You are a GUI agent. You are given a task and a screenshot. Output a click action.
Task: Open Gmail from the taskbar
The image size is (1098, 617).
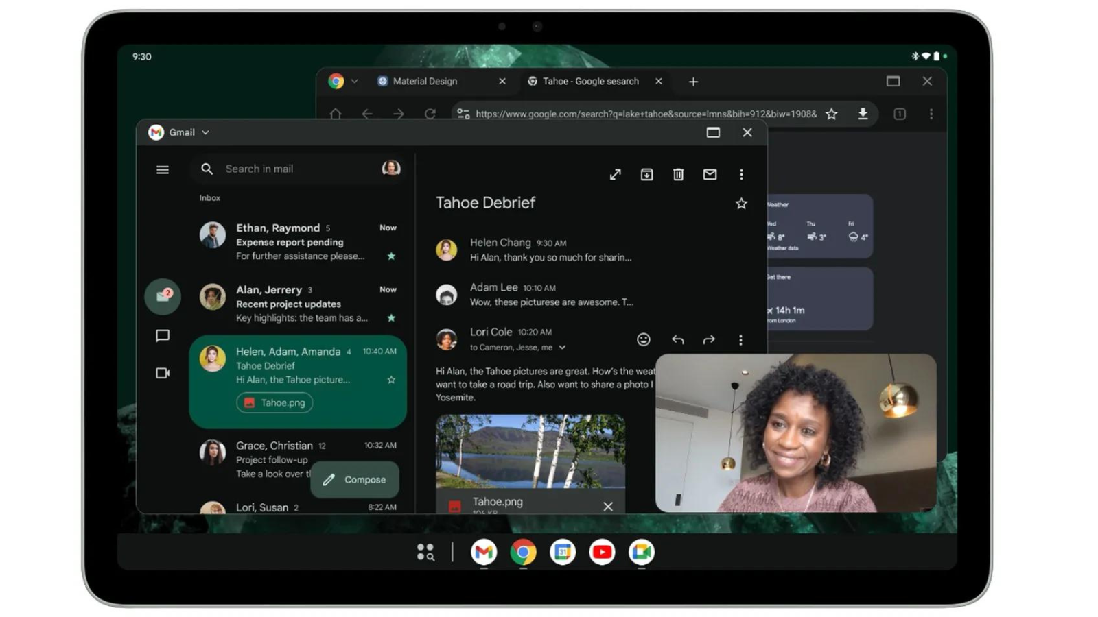[484, 552]
